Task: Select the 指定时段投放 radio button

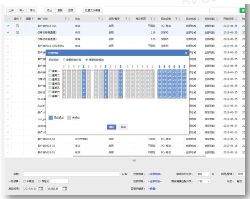Action: click(87, 60)
